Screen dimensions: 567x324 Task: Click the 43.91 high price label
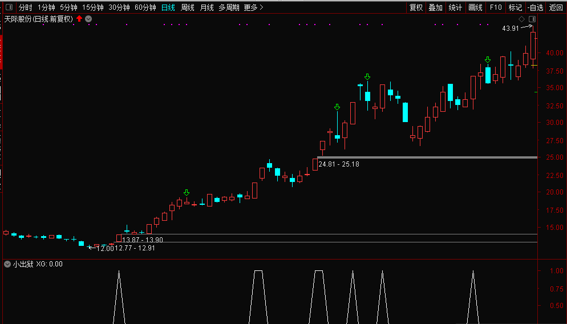(x=511, y=28)
